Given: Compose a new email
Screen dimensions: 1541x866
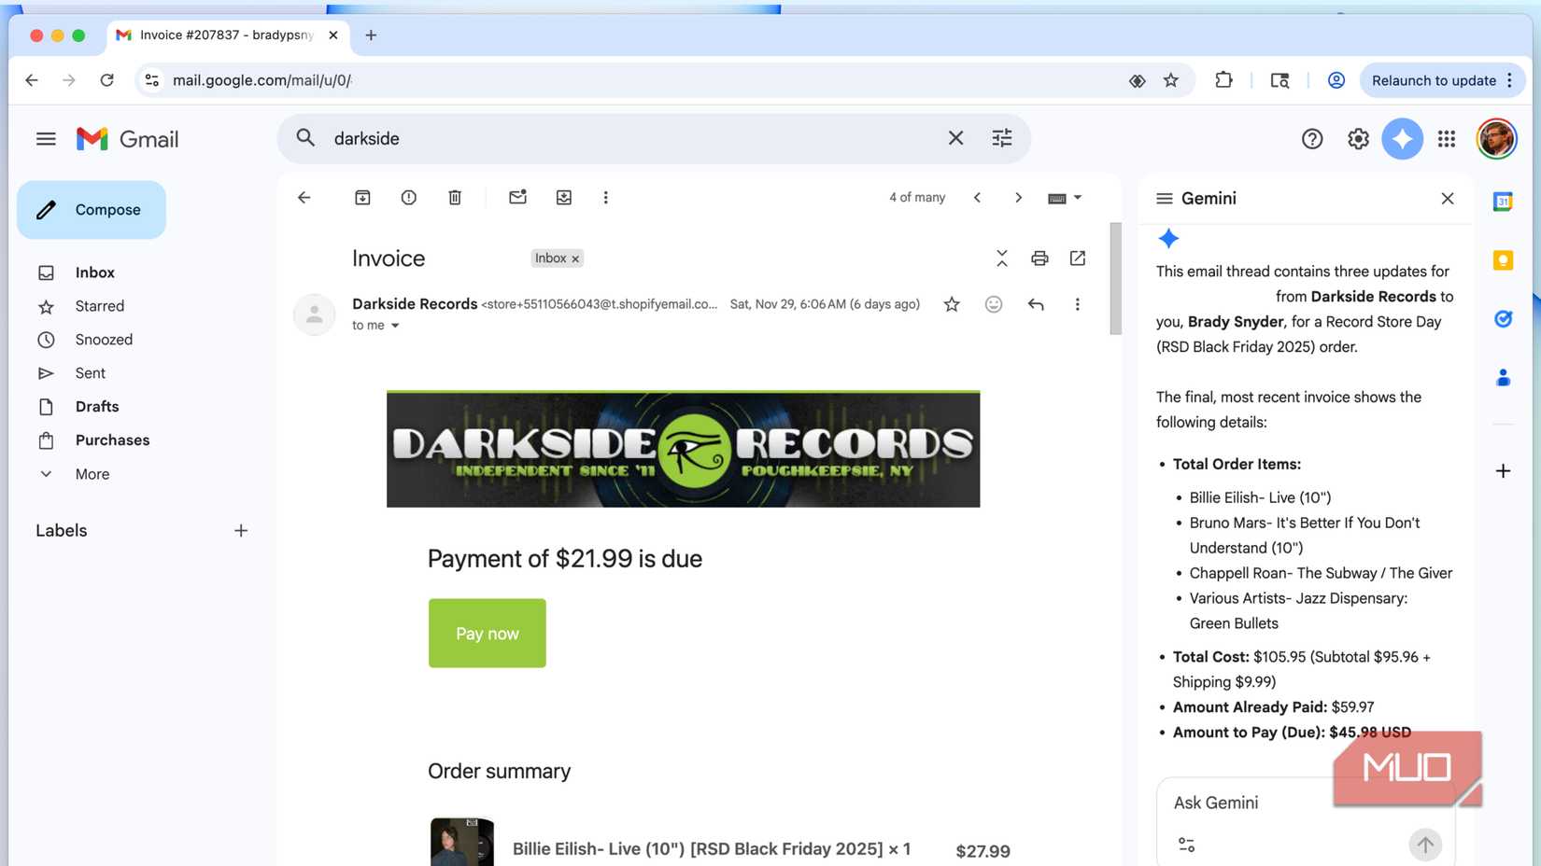Looking at the screenshot, I should tap(92, 210).
